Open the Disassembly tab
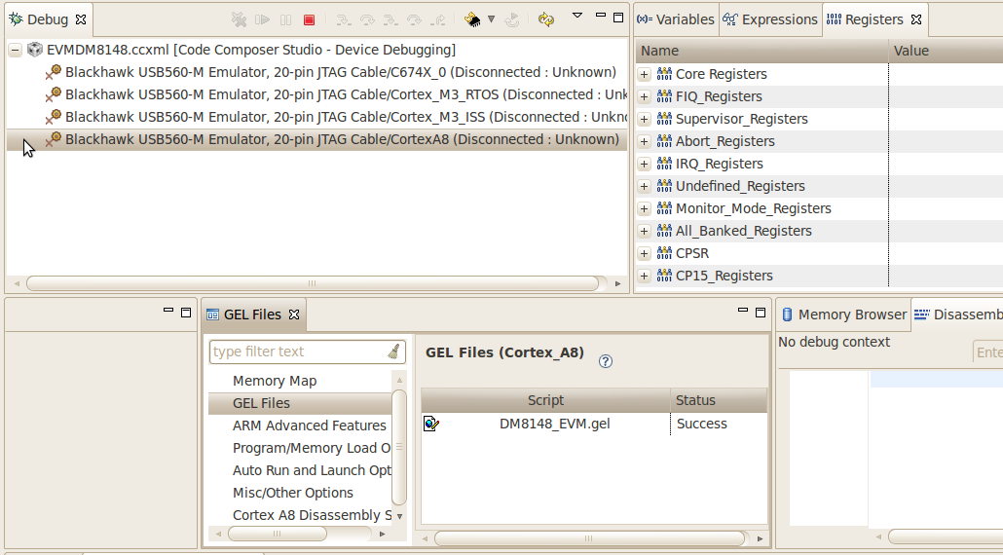The height and width of the screenshot is (555, 1003). pos(957,314)
